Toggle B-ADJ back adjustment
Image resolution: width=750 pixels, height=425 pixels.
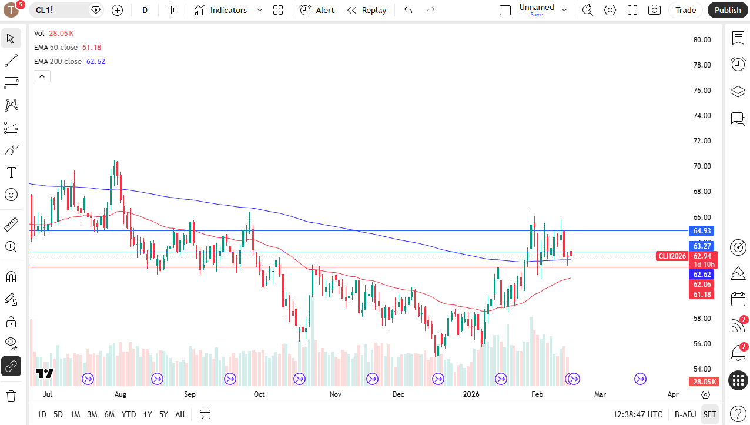(x=685, y=414)
